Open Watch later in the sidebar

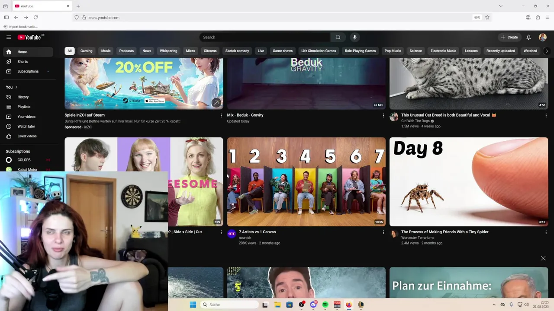pos(29,127)
